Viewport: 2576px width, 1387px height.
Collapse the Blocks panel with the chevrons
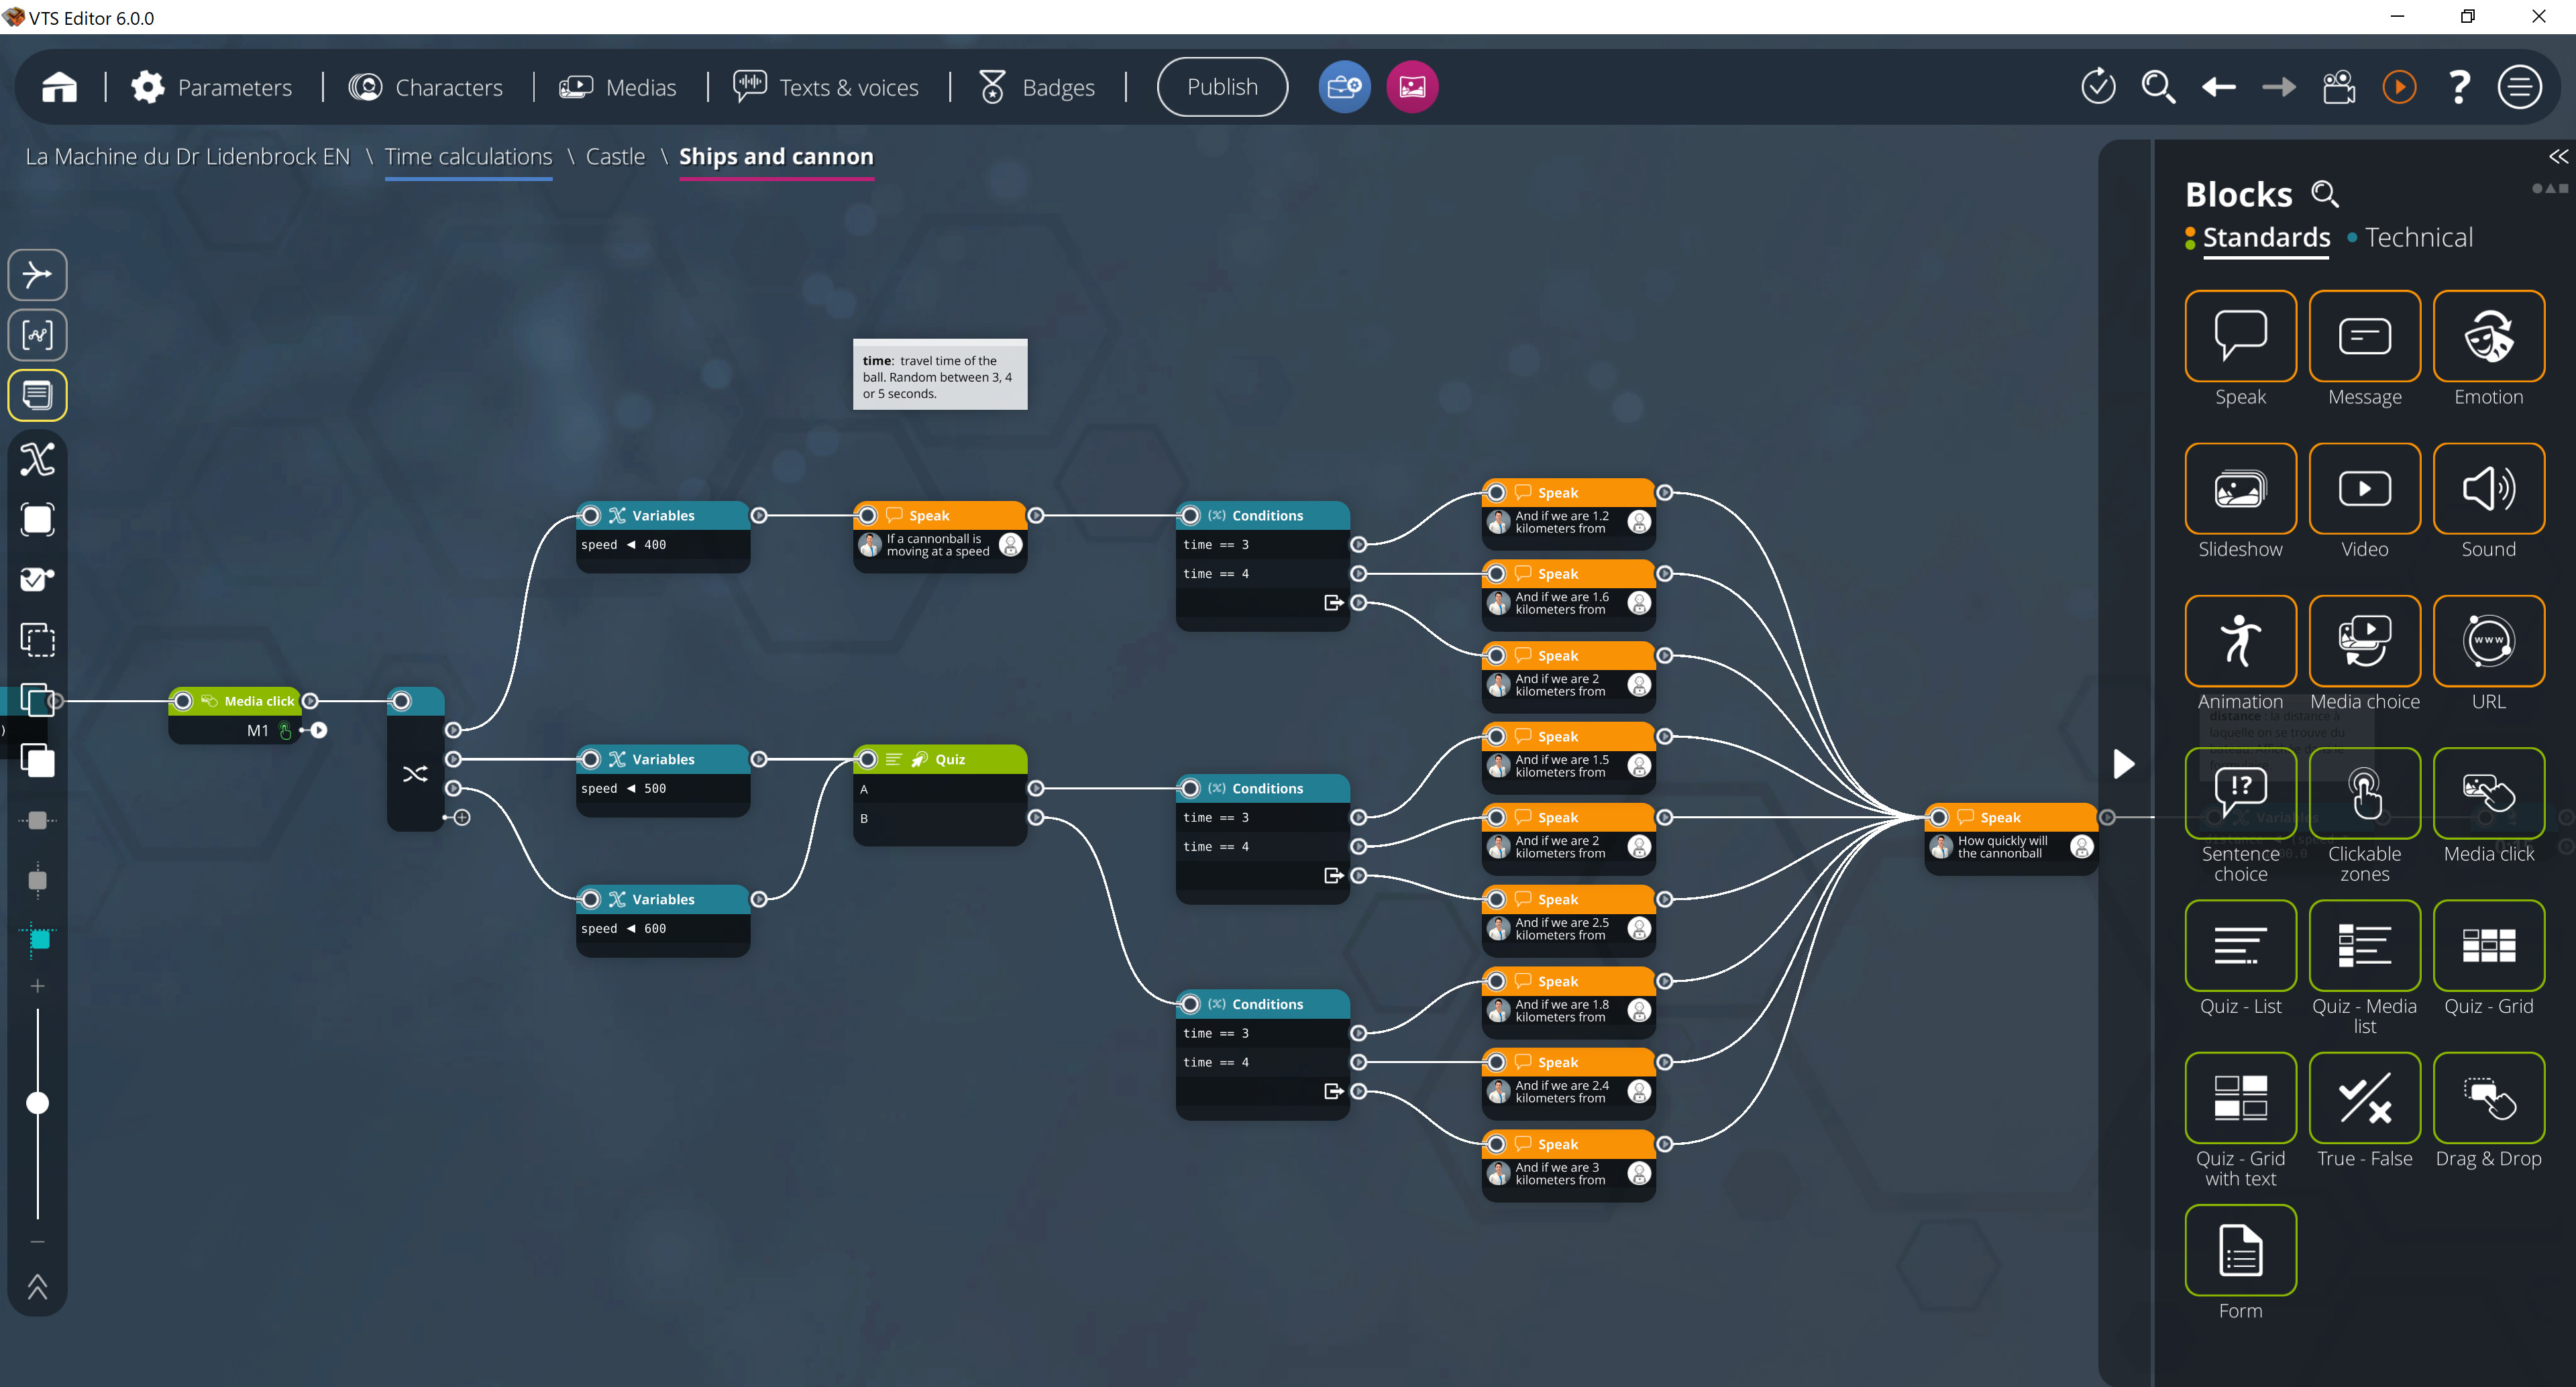[2559, 157]
